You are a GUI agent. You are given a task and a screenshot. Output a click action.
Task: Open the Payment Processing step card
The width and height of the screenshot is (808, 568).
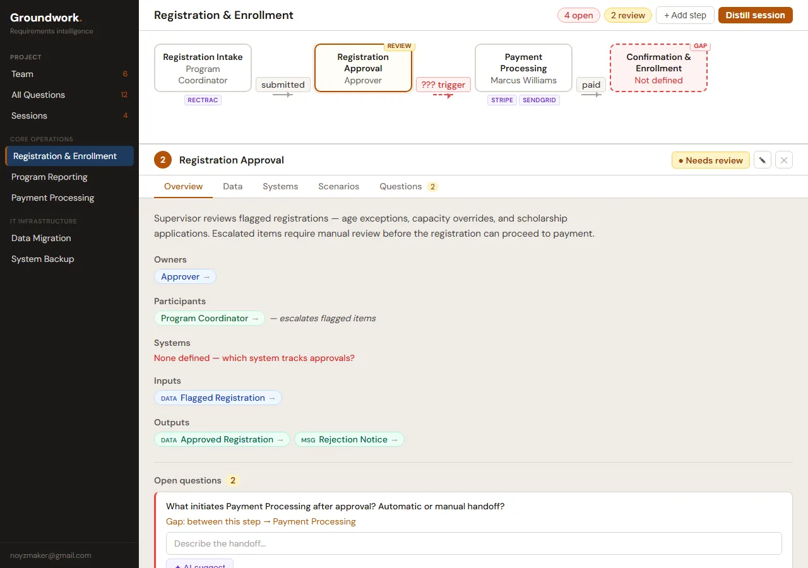coord(523,68)
